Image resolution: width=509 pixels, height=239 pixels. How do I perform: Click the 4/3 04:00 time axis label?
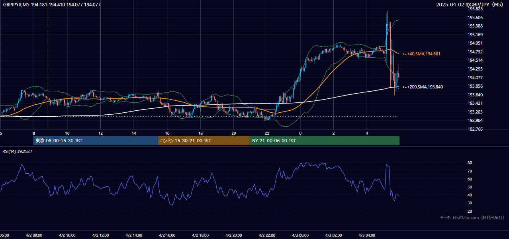pos(366,235)
